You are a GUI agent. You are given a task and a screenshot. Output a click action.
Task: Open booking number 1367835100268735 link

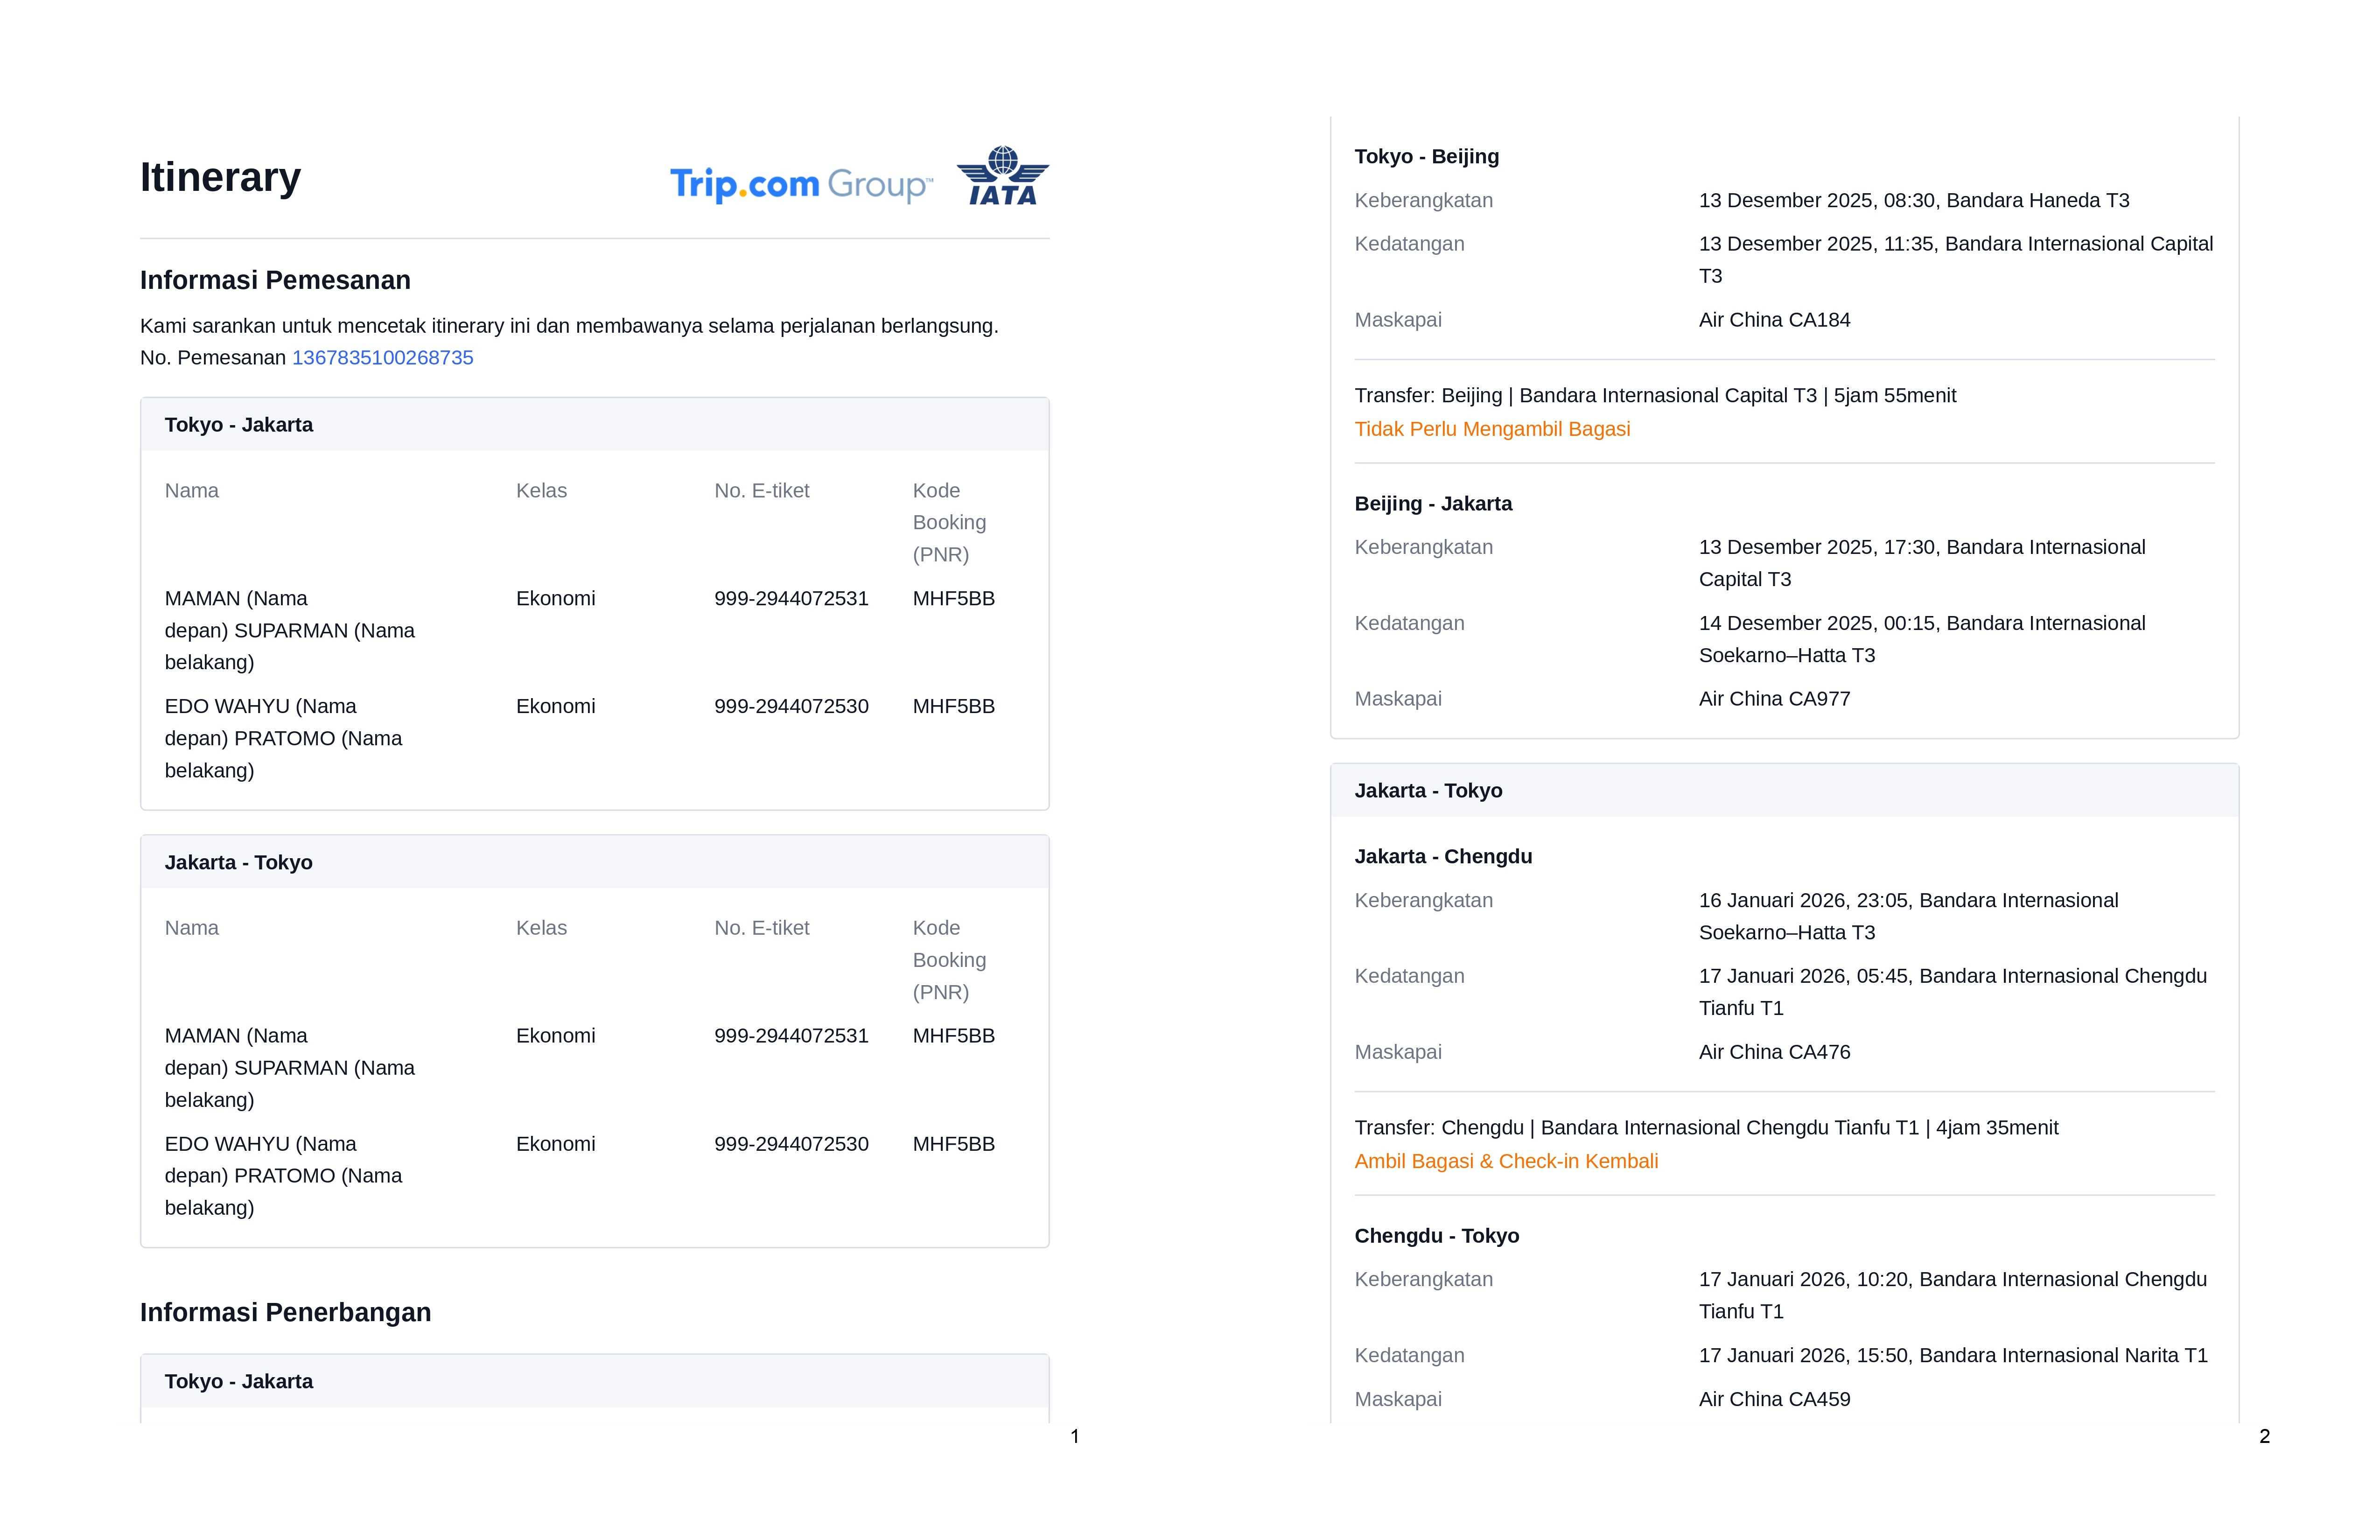(x=382, y=358)
